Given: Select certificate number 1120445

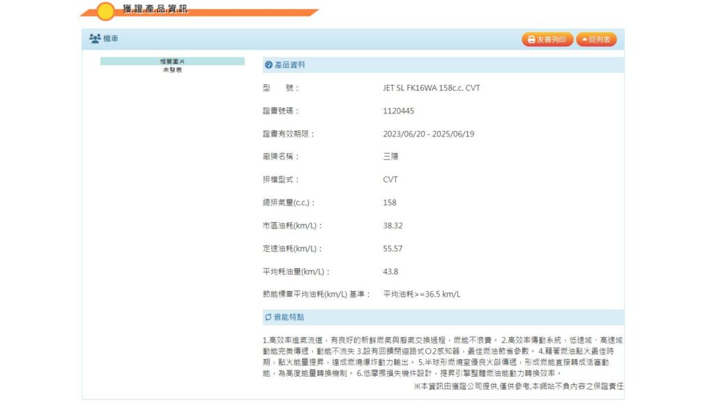Looking at the screenshot, I should pos(398,111).
